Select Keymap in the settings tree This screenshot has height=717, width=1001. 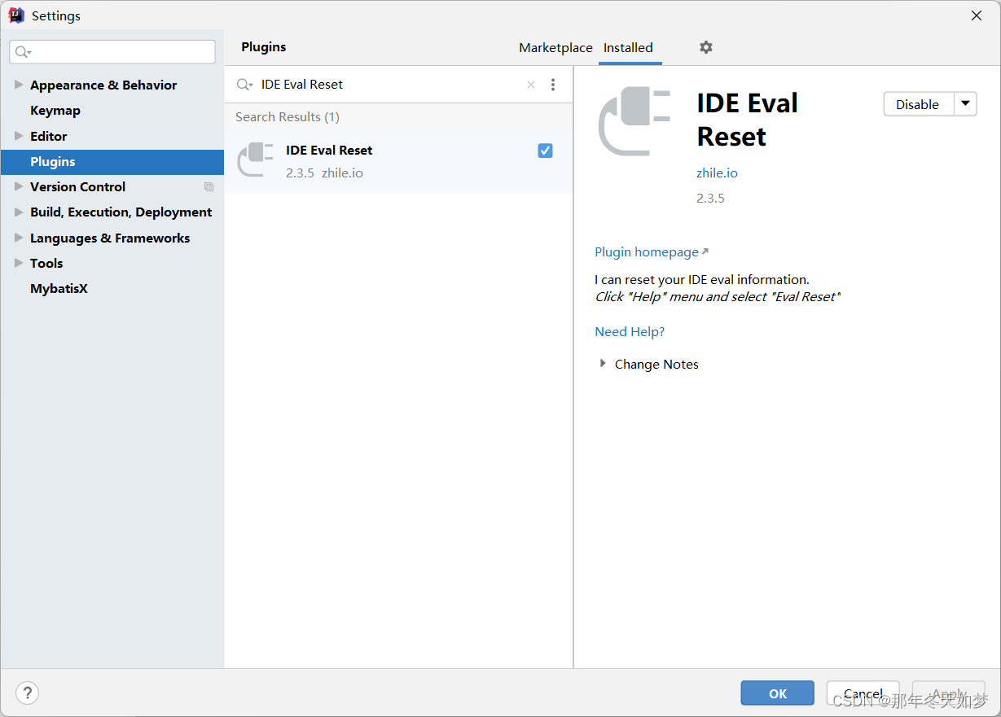[x=55, y=111]
